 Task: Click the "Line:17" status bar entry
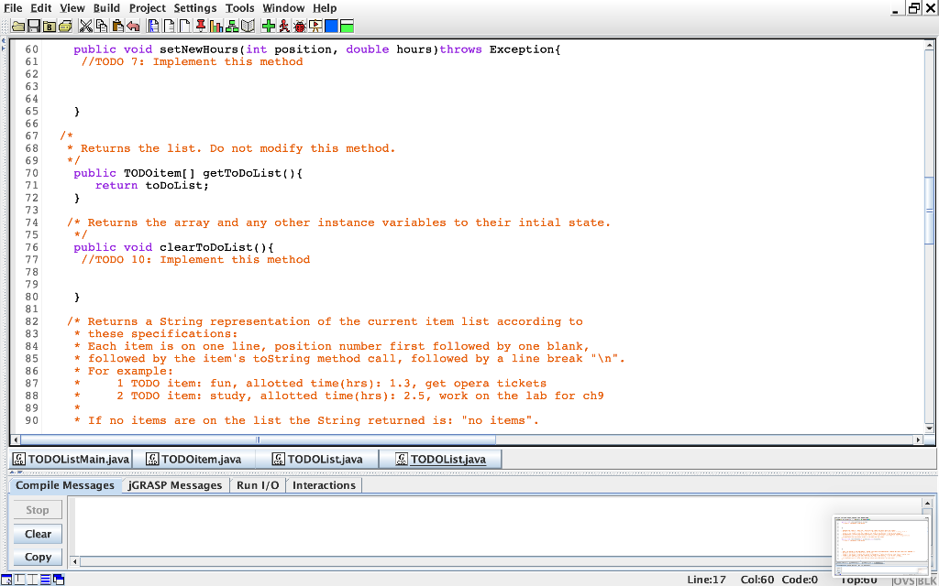(x=707, y=580)
